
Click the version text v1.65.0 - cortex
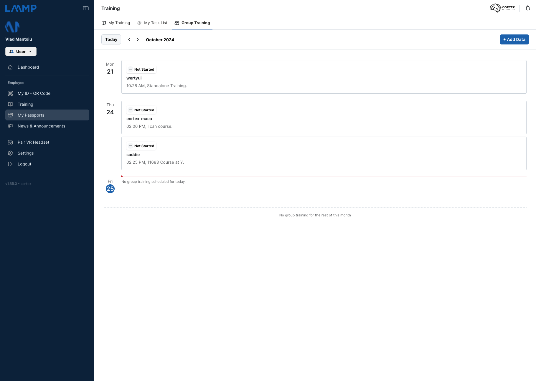18,184
